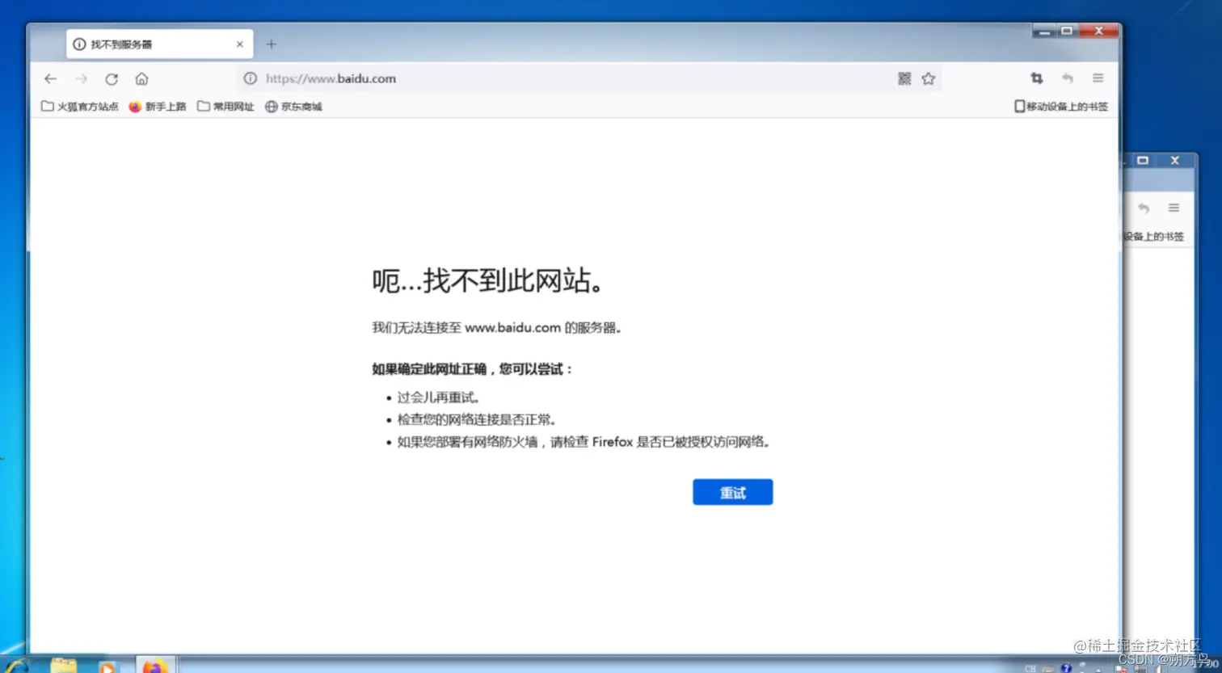
Task: Open the 火狐官方站点 bookmark folder
Action: [x=80, y=107]
